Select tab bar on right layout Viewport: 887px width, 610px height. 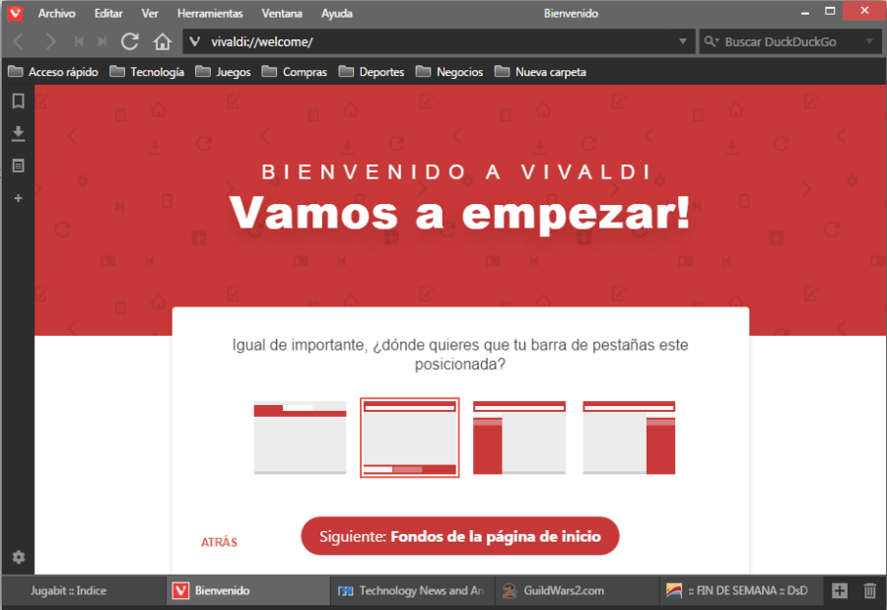coord(629,438)
